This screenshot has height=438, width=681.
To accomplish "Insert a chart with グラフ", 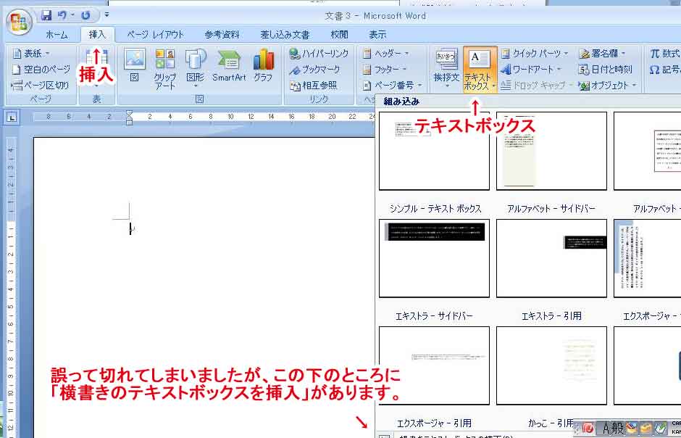I will 263,65.
